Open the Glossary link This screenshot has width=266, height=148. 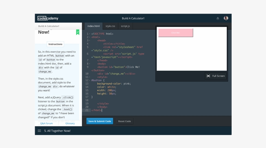coord(70,123)
